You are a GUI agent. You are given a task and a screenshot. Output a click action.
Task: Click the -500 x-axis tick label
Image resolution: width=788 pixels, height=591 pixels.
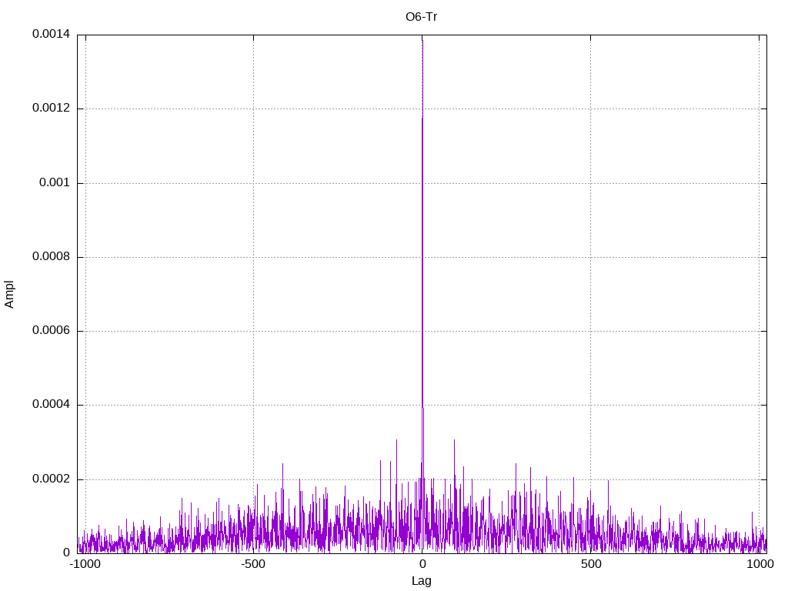click(x=252, y=564)
